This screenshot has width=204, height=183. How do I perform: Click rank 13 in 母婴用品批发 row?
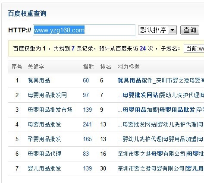coord(103,124)
